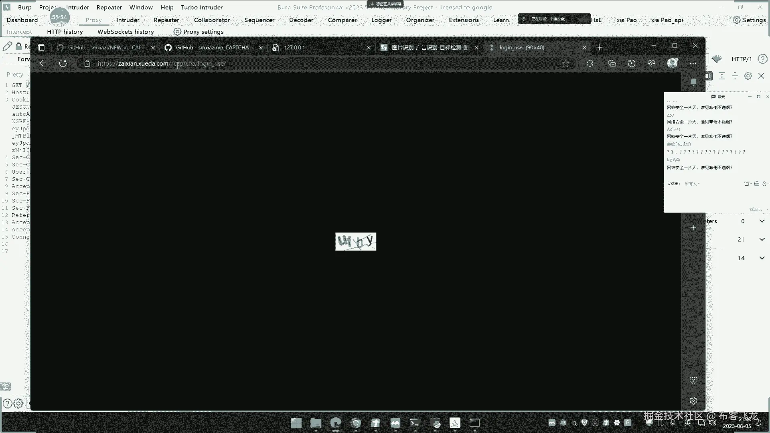Open browser history clock icon
Screen dimensions: 770x433
click(632, 63)
